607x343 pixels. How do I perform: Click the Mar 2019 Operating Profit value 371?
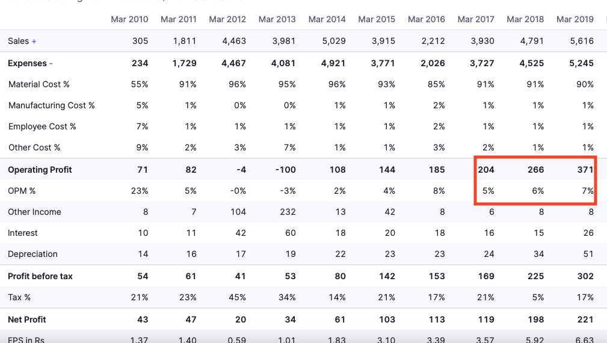[x=585, y=170]
